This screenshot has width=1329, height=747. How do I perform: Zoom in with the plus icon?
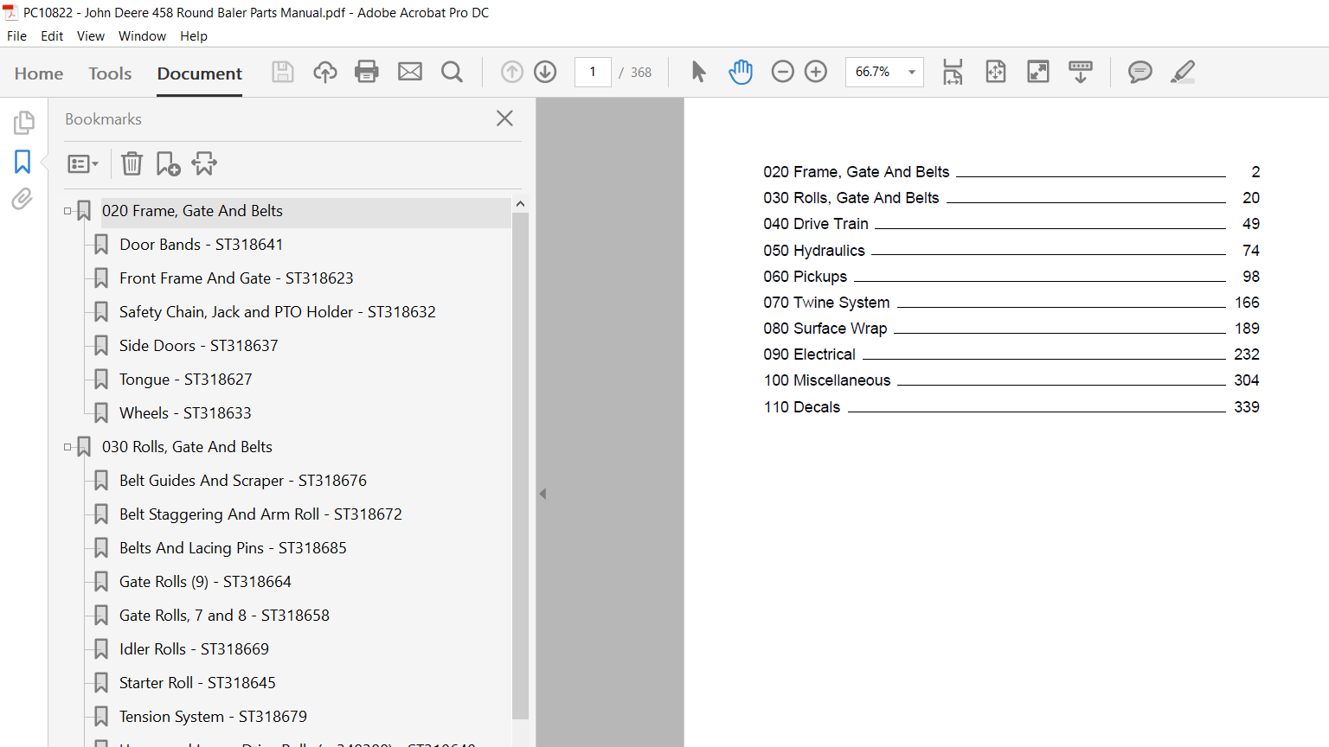pos(816,72)
